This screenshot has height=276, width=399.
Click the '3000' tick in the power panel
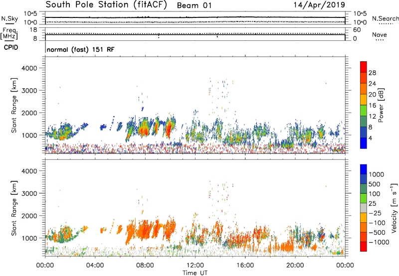(29, 91)
